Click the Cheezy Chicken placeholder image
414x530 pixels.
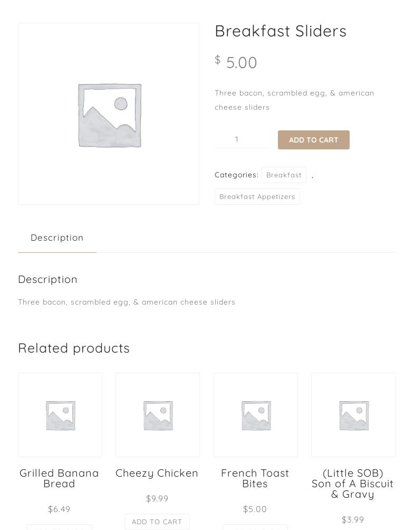click(x=158, y=415)
